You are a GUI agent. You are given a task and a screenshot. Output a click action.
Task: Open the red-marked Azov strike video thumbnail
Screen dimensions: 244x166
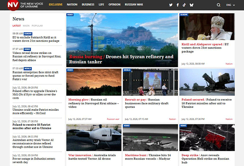pyautogui.click(x=207, y=138)
